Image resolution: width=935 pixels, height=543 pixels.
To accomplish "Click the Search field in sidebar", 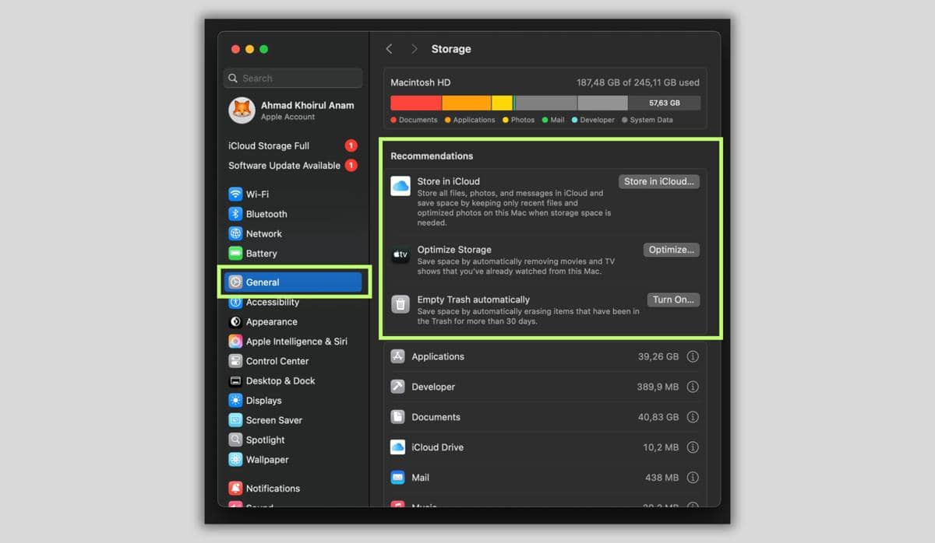I will (x=293, y=79).
